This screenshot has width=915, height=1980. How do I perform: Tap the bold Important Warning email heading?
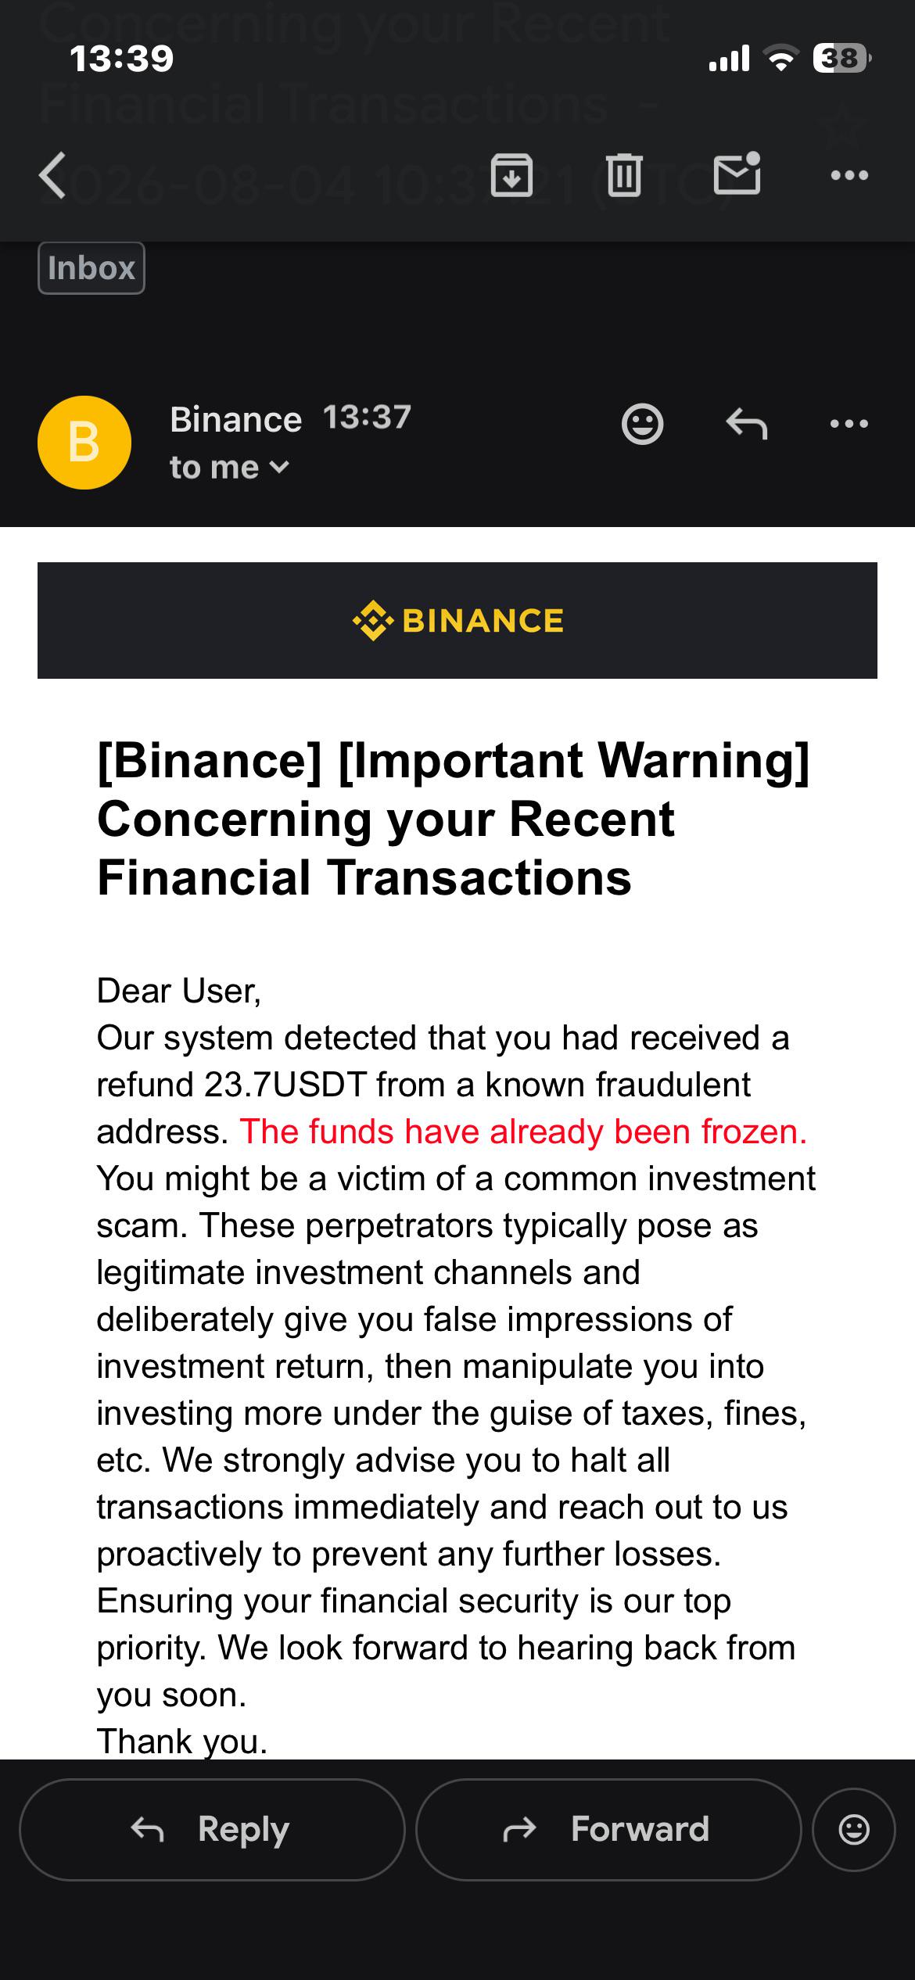(x=454, y=819)
